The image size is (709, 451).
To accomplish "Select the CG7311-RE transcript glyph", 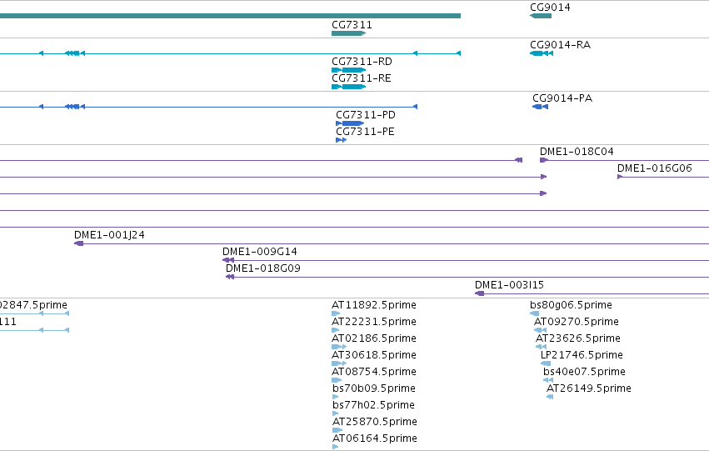I will click(x=348, y=87).
